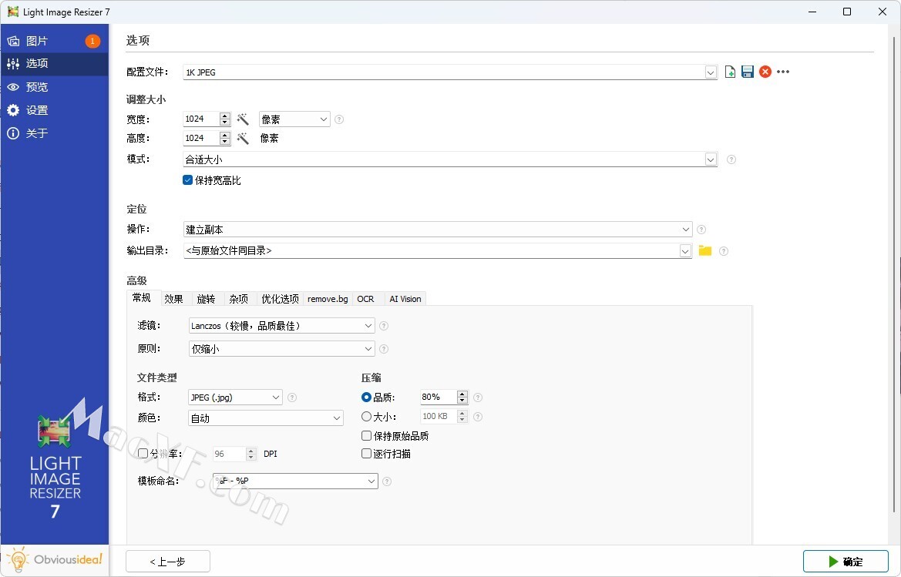The height and width of the screenshot is (577, 901).
Task: Click the help icon beside 模式 dropdown
Action: tap(731, 160)
